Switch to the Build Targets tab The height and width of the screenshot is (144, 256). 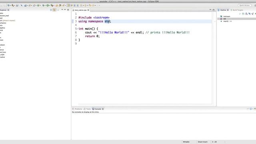tap(237, 10)
